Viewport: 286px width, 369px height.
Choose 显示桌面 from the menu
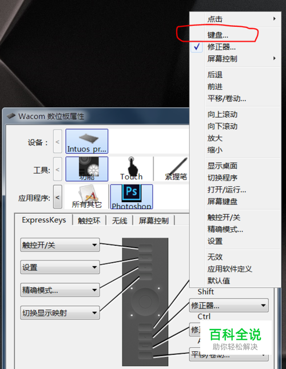(235, 166)
